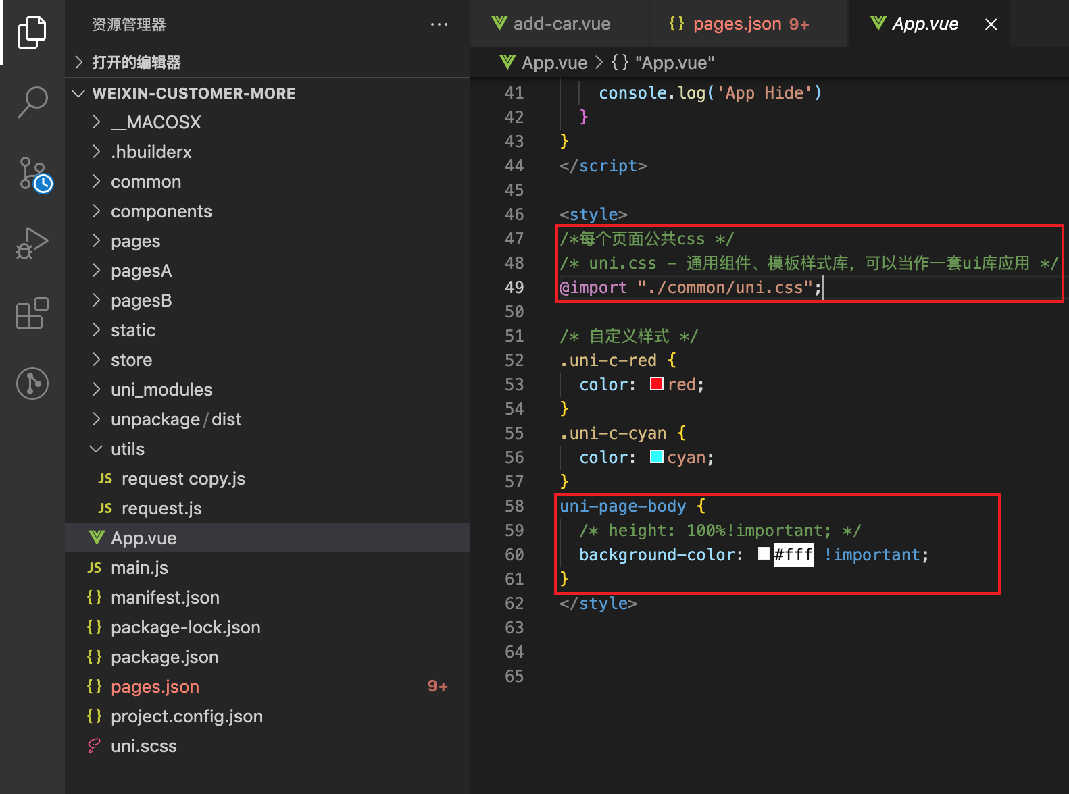Expand the pagesB folder
This screenshot has height=794, width=1069.
tap(96, 300)
